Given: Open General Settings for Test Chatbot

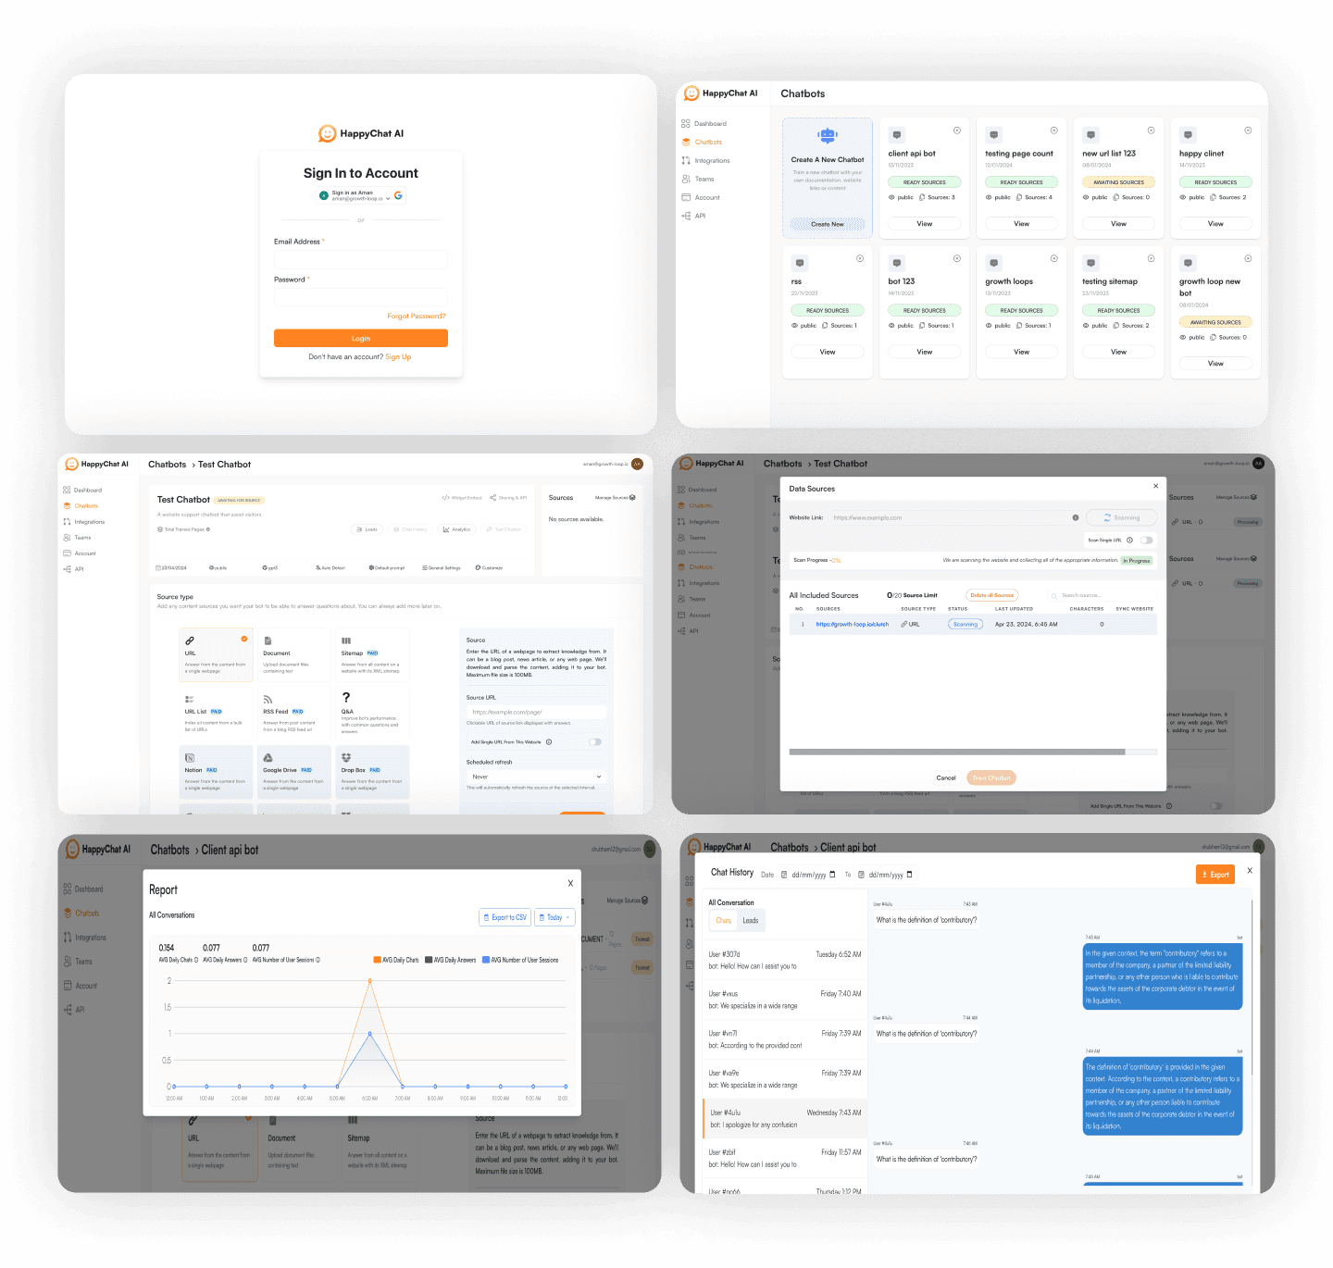Looking at the screenshot, I should click(x=442, y=567).
